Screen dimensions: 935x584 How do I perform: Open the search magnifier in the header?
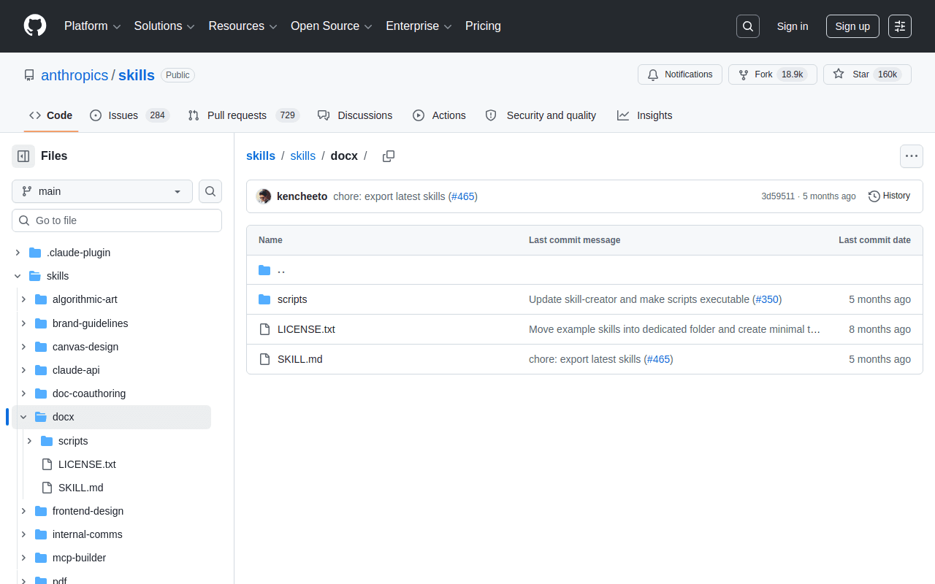748,26
